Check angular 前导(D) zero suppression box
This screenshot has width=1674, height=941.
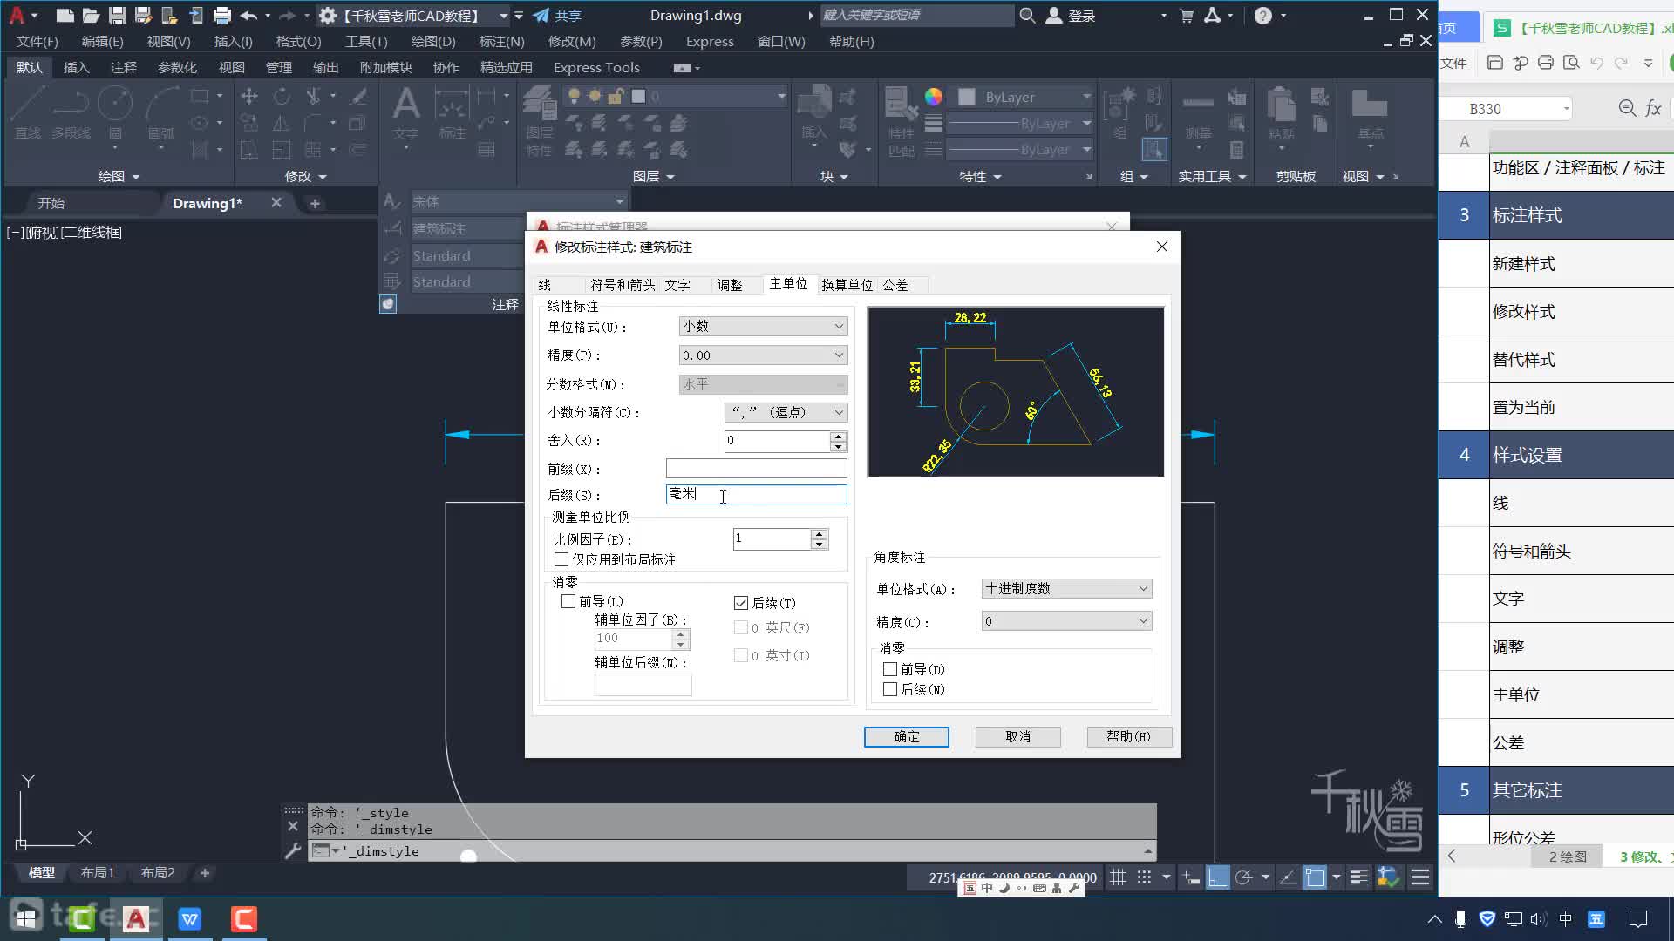(890, 669)
